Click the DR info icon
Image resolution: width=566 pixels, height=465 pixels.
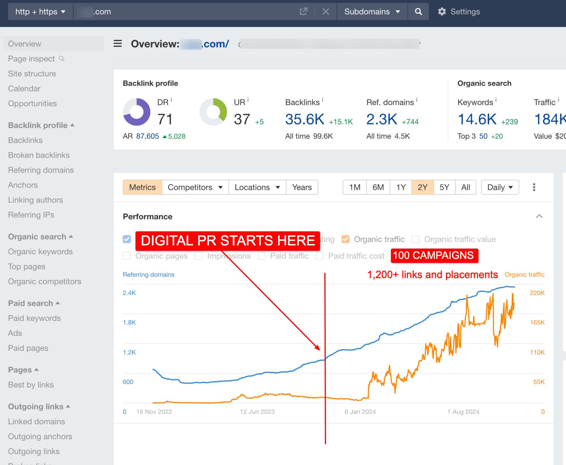pos(171,99)
